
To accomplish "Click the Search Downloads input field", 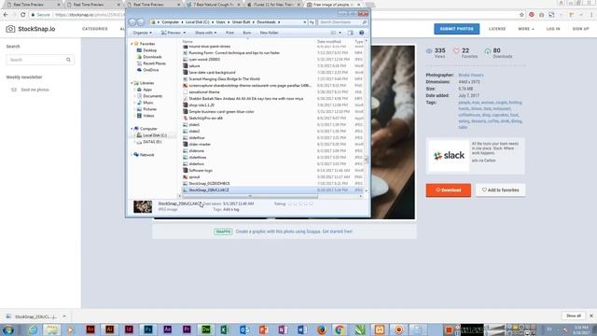I will (342, 22).
